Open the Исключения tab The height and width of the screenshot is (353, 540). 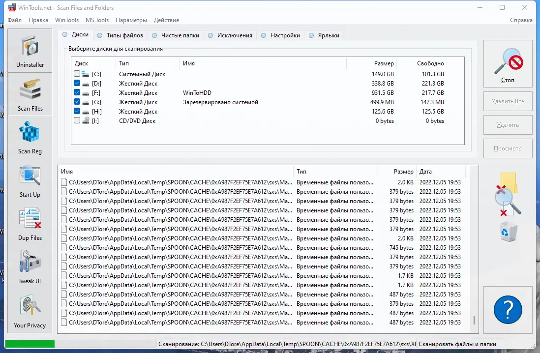pyautogui.click(x=230, y=35)
